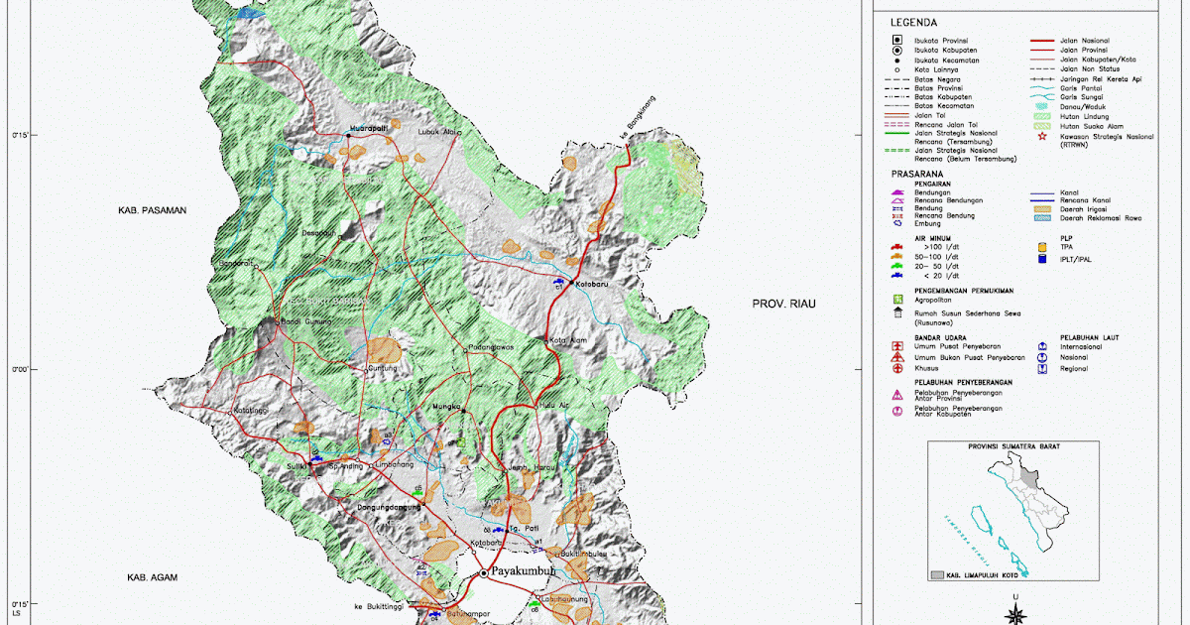Select the red Rencana Bendung icon
The image size is (1190, 625).
pyautogui.click(x=897, y=216)
